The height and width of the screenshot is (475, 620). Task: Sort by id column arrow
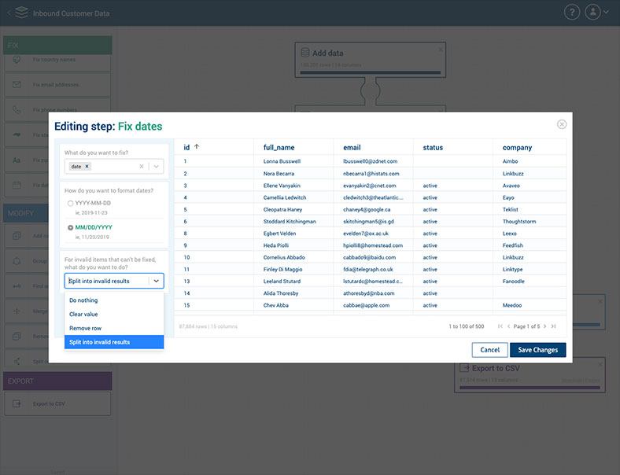(x=197, y=146)
